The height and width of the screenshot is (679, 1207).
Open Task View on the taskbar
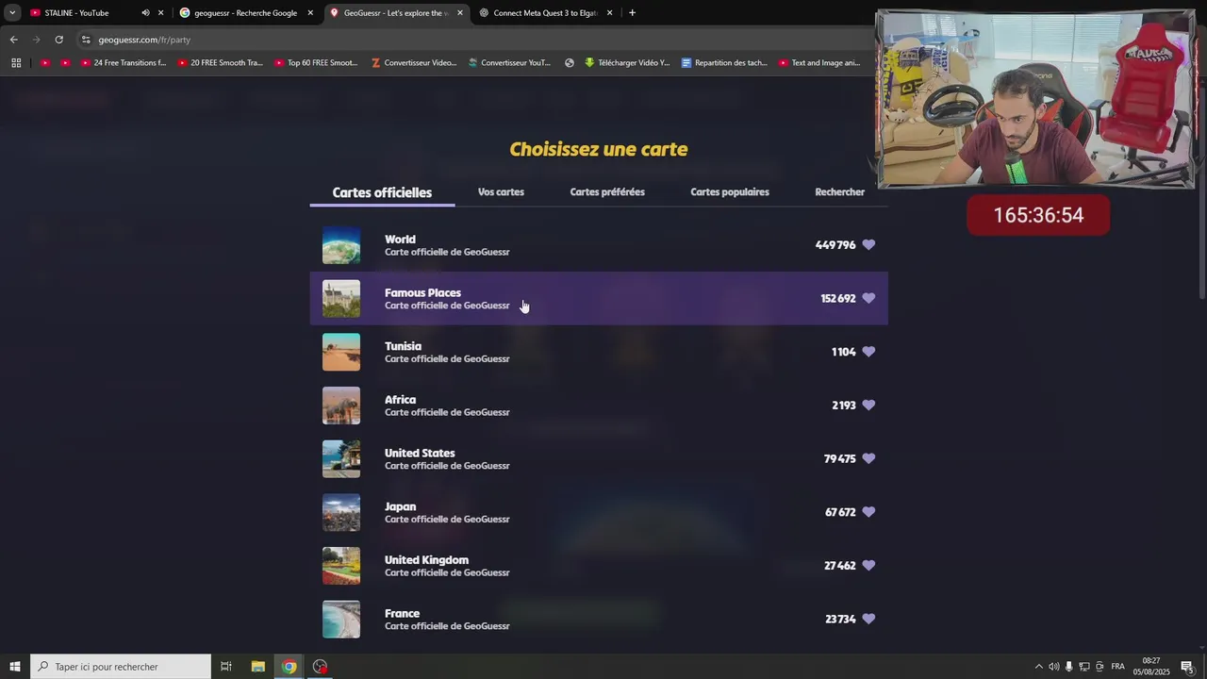pyautogui.click(x=226, y=667)
